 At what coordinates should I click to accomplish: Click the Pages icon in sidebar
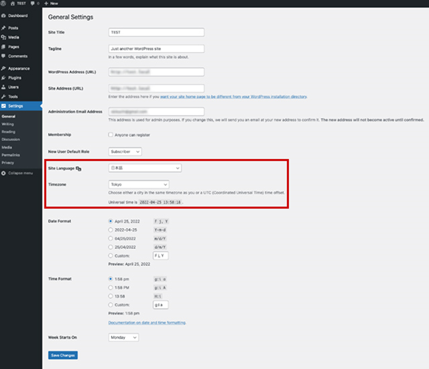(4, 47)
